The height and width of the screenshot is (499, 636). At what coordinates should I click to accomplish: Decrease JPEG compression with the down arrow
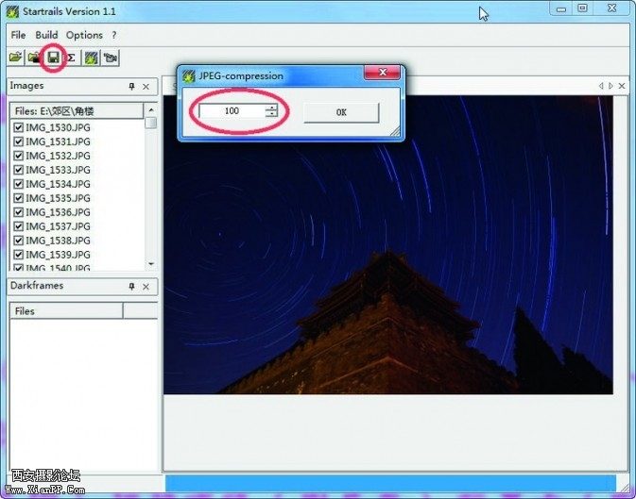click(x=272, y=115)
